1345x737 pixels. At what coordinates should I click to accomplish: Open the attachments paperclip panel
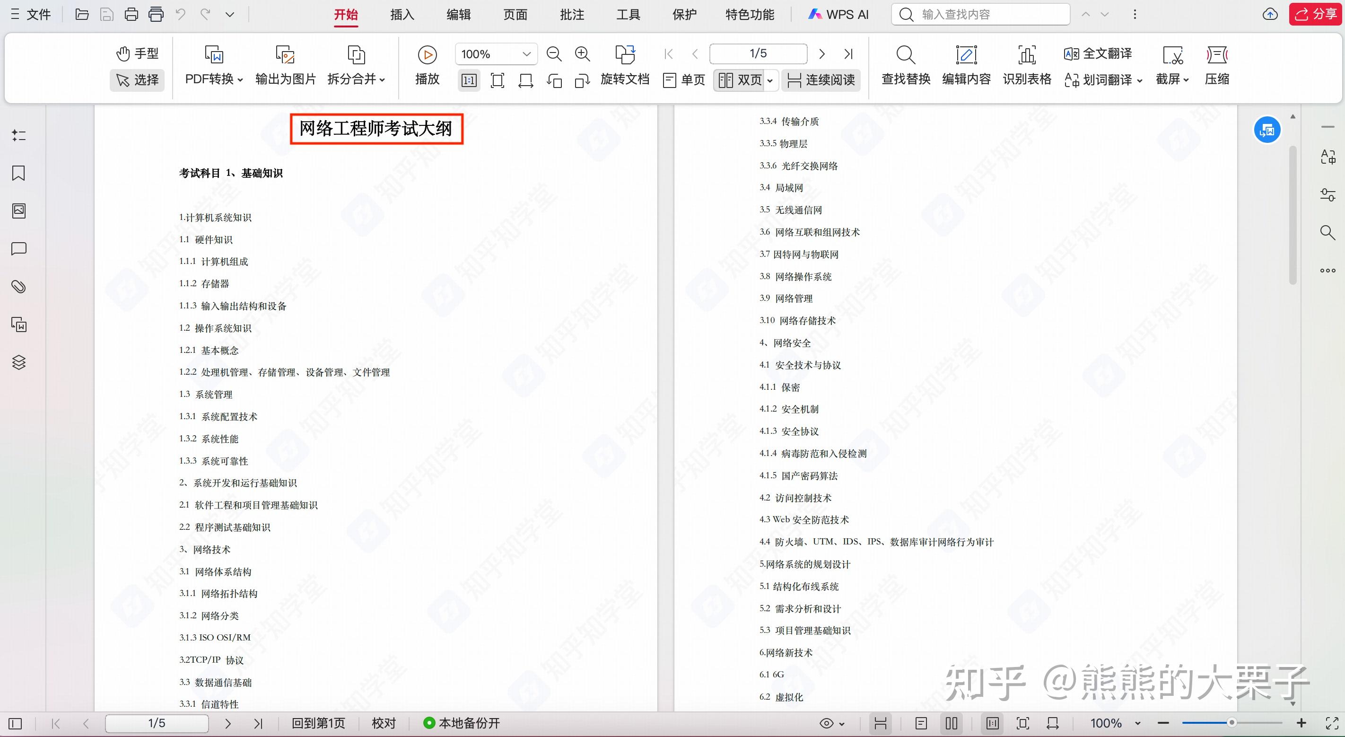pos(19,287)
